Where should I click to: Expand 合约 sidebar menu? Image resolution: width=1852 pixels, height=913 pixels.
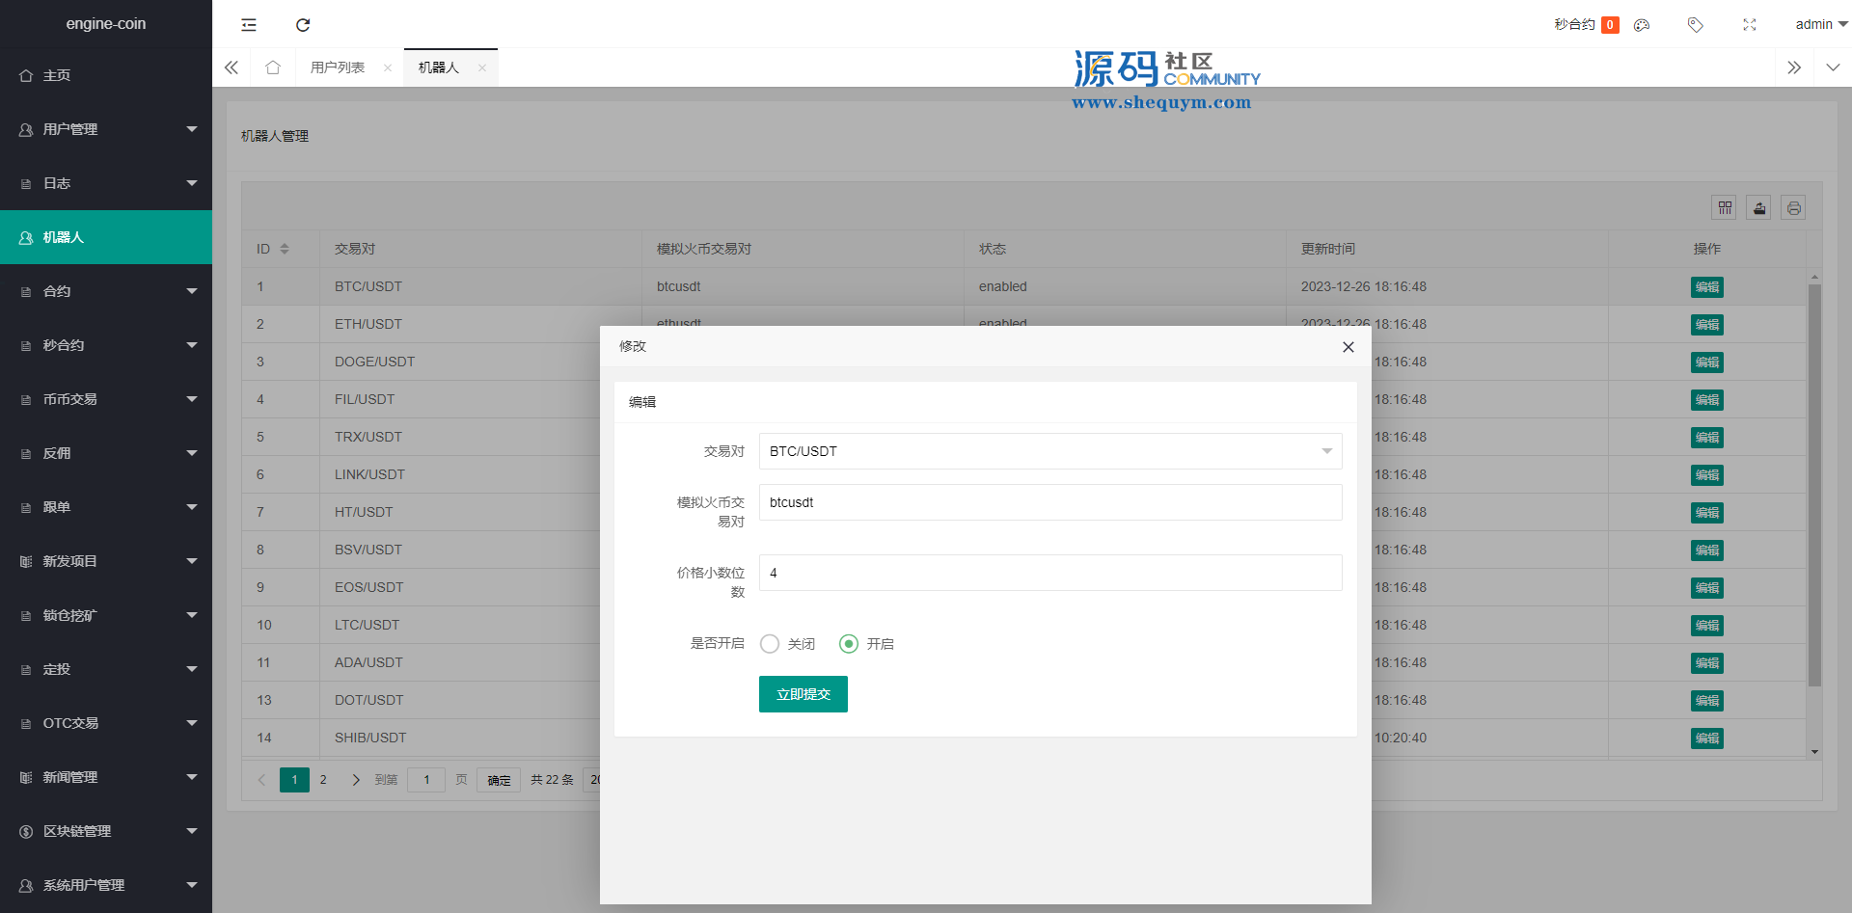tap(106, 291)
